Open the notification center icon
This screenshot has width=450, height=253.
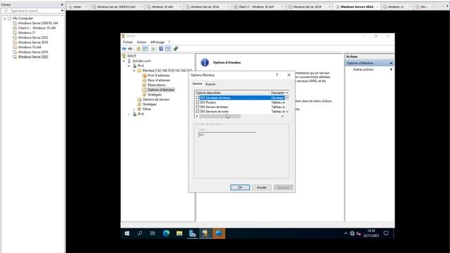click(386, 233)
